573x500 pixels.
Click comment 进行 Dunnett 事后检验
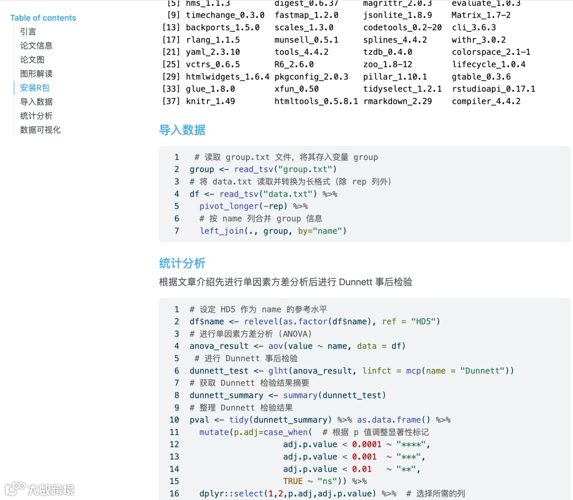point(246,358)
